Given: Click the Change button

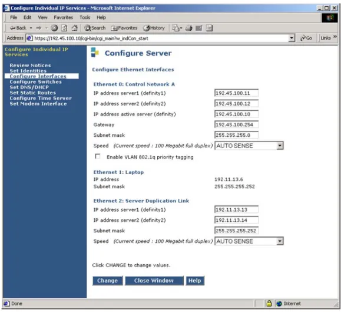Looking at the screenshot, I should [x=107, y=281].
